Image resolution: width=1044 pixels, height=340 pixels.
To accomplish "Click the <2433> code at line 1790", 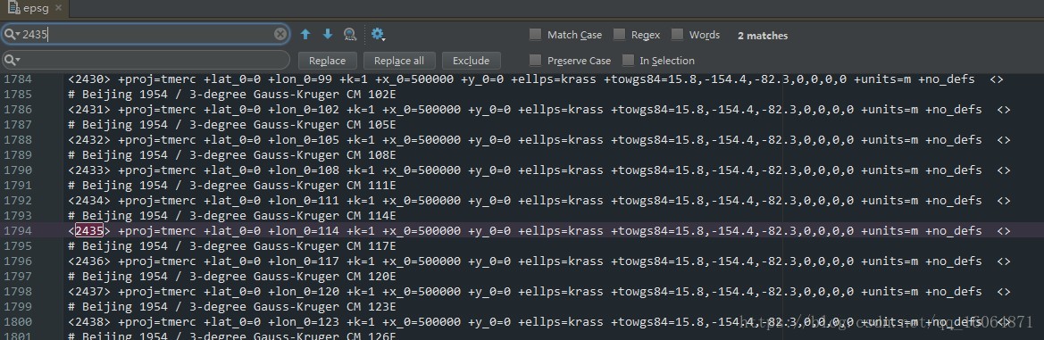I will (89, 170).
